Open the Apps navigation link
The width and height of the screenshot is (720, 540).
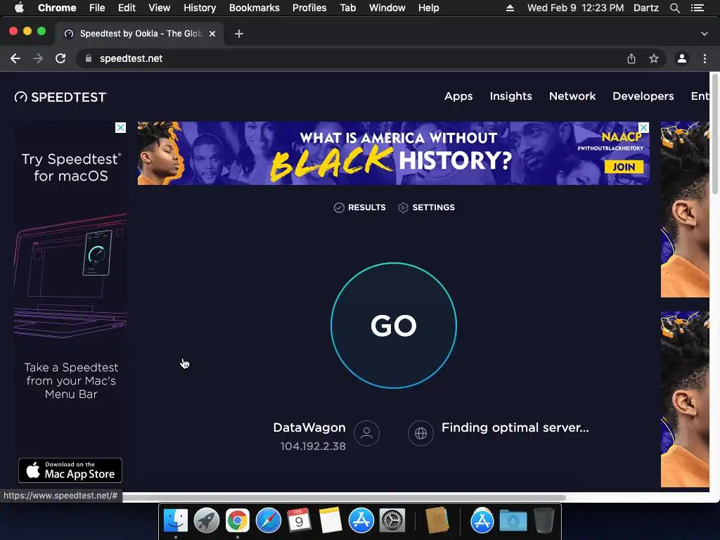coord(458,96)
